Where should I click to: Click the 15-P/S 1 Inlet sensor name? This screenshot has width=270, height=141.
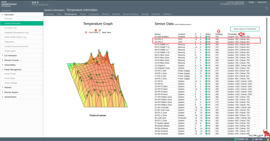(x=160, y=71)
